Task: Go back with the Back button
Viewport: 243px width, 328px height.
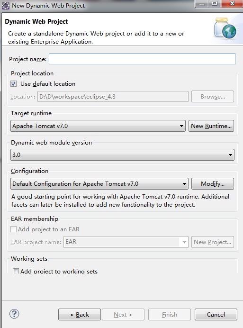Action: tap(80, 314)
